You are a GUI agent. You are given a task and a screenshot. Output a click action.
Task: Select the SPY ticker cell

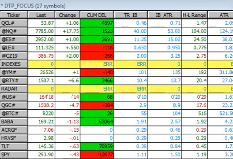(14, 155)
